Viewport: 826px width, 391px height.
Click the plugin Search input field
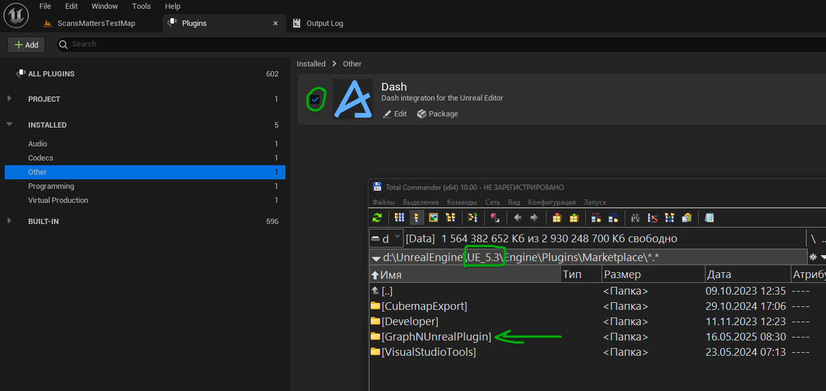tap(441, 44)
